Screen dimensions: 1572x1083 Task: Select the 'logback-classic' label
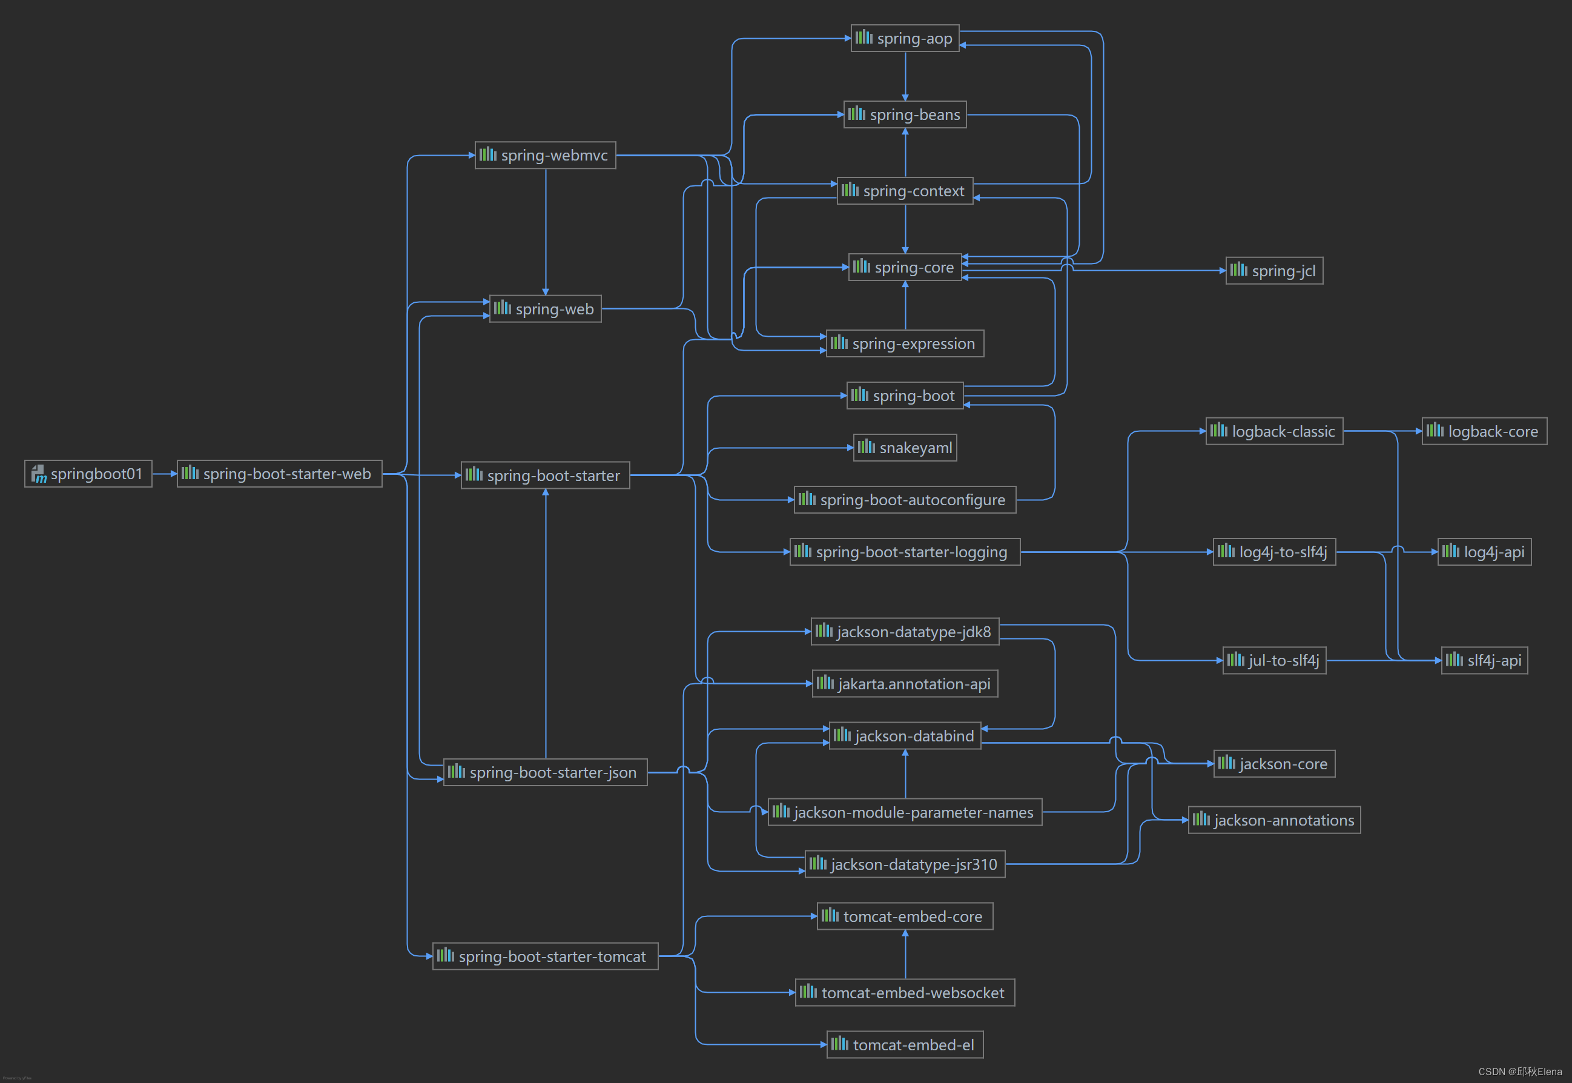coord(1283,432)
